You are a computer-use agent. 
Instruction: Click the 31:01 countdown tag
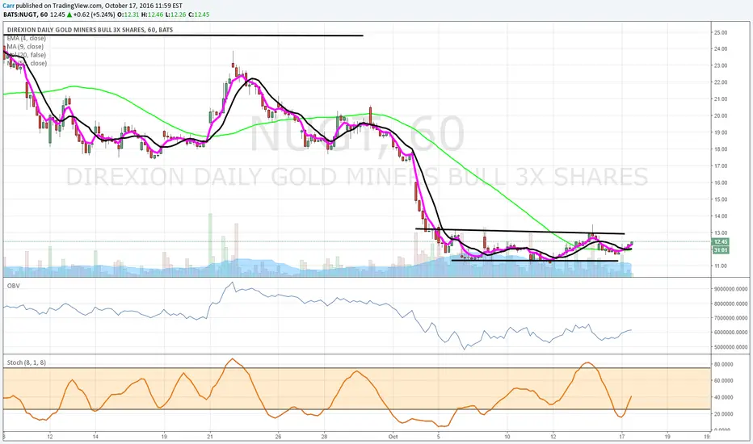pos(721,250)
